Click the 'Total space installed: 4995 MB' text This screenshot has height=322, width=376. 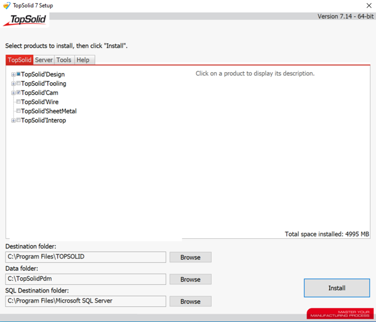[x=327, y=234]
